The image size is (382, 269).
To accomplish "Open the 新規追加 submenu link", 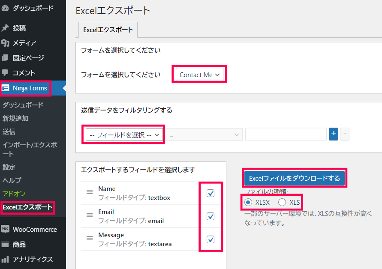I will 15,118.
